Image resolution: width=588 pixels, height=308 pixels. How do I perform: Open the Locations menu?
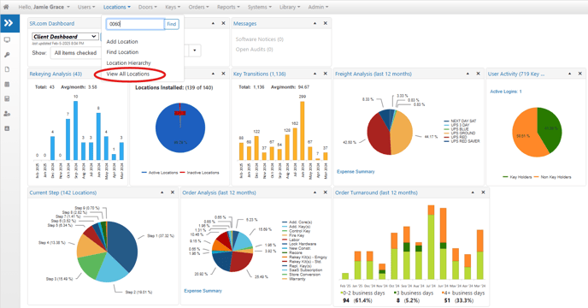click(x=116, y=7)
